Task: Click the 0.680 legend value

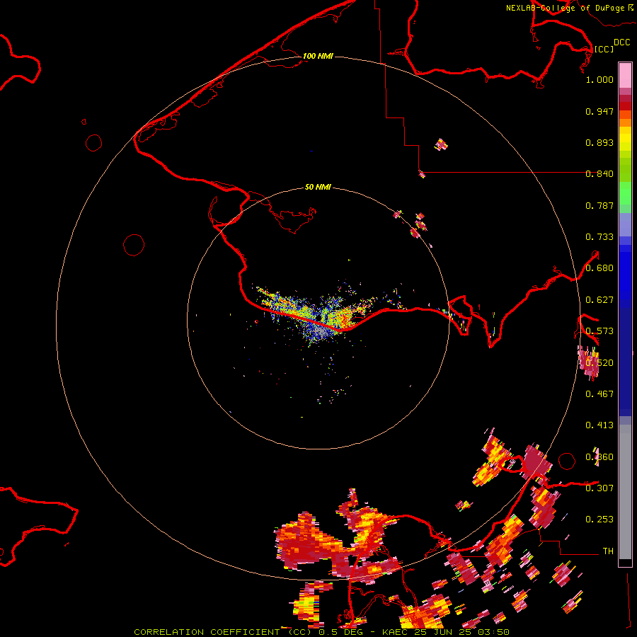Action: coord(599,268)
